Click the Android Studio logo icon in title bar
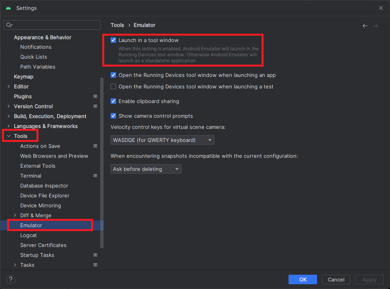Screen dimensions: 390x289 tap(8, 8)
